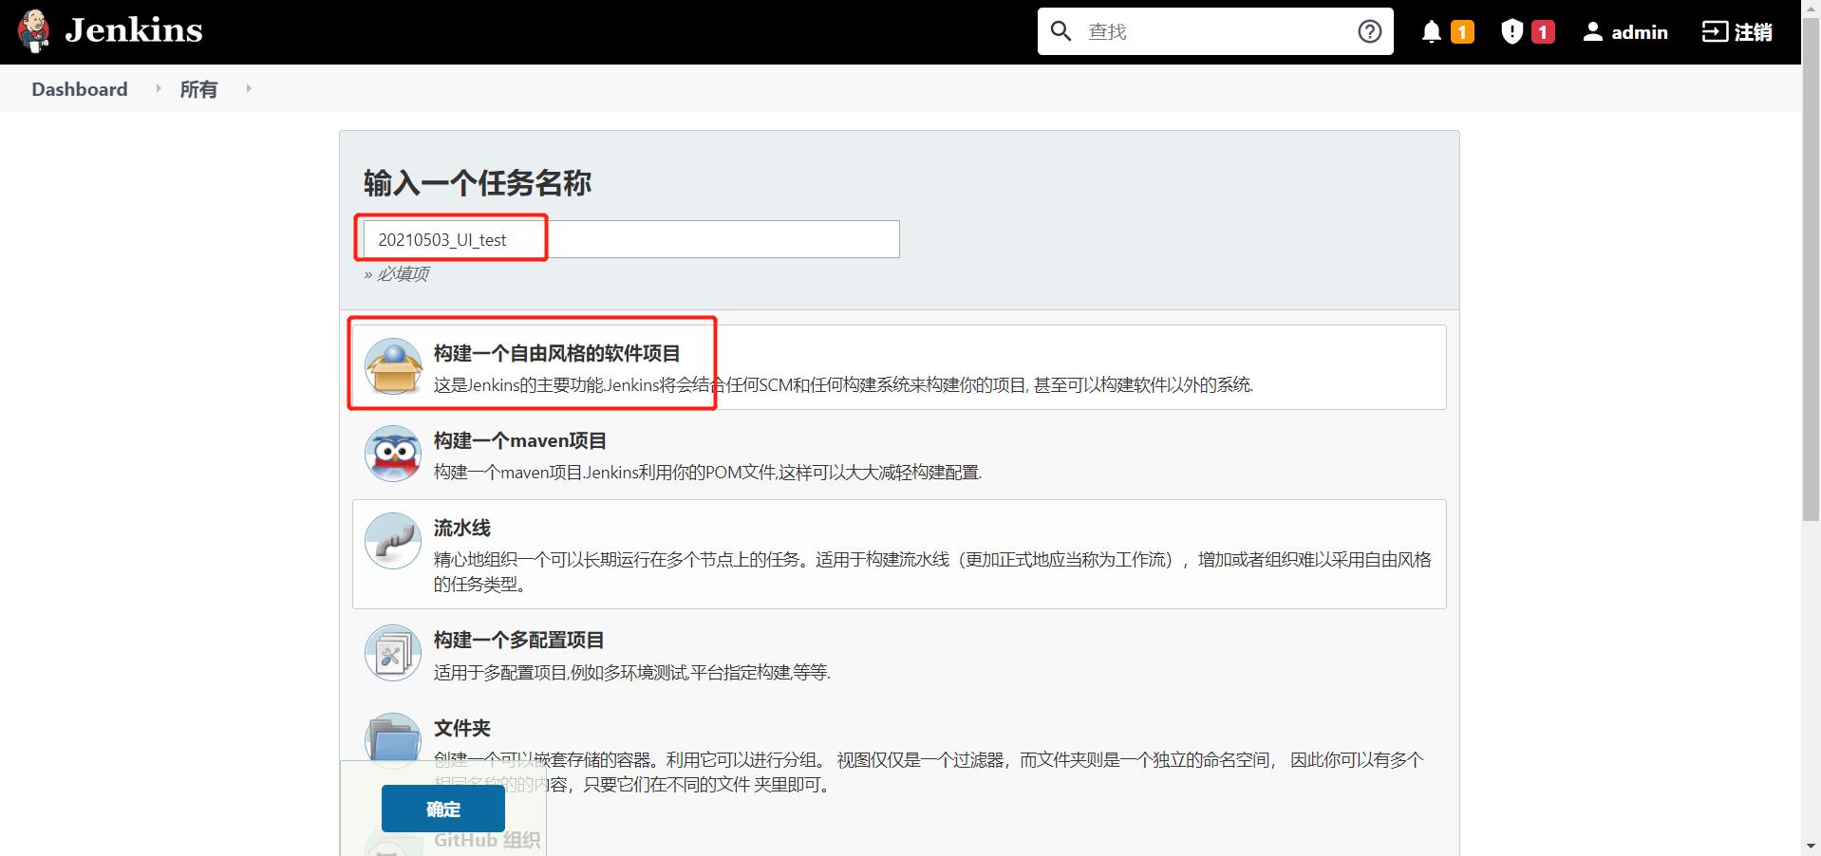
Task: Open the 所有 breadcrumb
Action: 198,89
